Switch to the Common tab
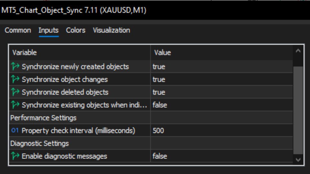This screenshot has width=310, height=174. pos(18,30)
